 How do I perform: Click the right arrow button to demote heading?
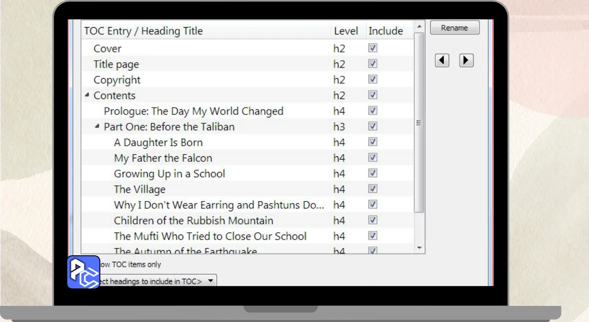(466, 60)
